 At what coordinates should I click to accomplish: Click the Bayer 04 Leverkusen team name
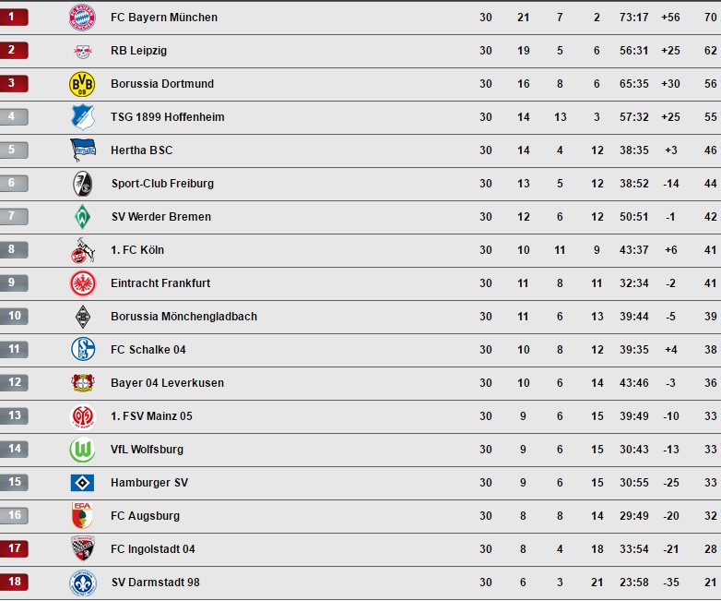coord(168,383)
